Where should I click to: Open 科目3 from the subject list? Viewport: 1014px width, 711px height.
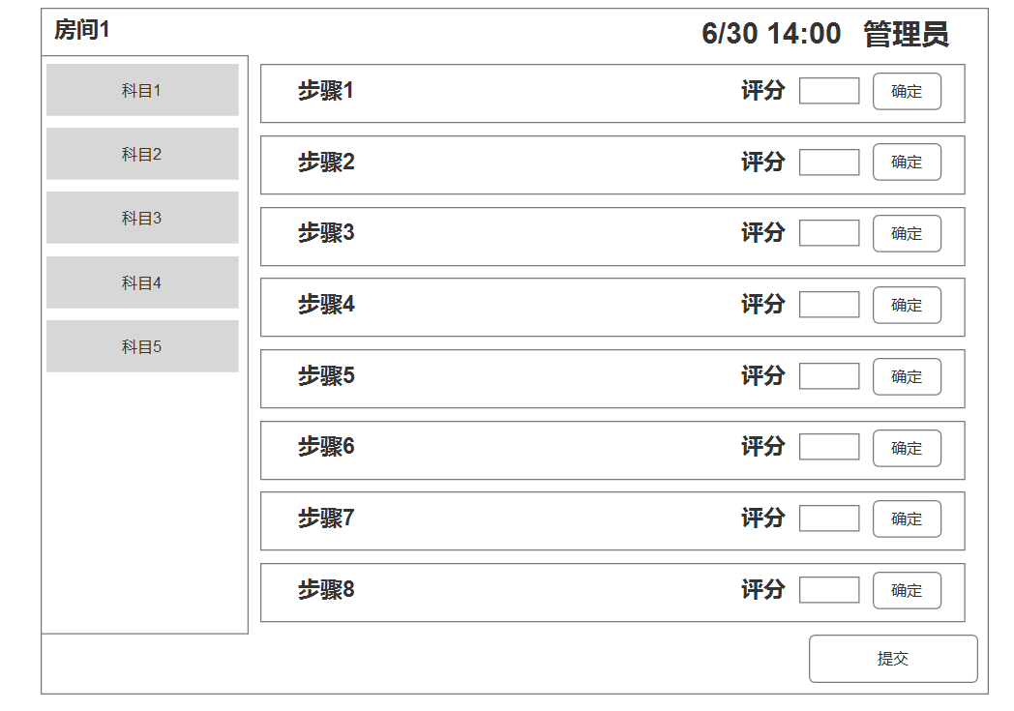click(x=142, y=218)
